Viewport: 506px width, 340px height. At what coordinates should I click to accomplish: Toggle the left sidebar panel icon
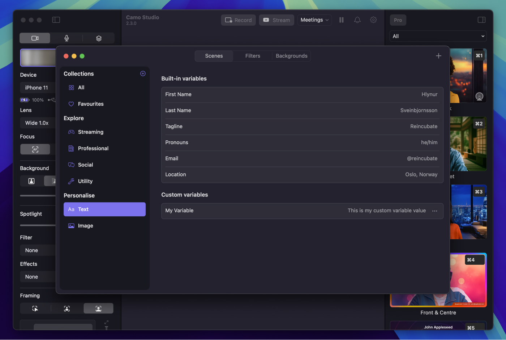[x=56, y=20]
